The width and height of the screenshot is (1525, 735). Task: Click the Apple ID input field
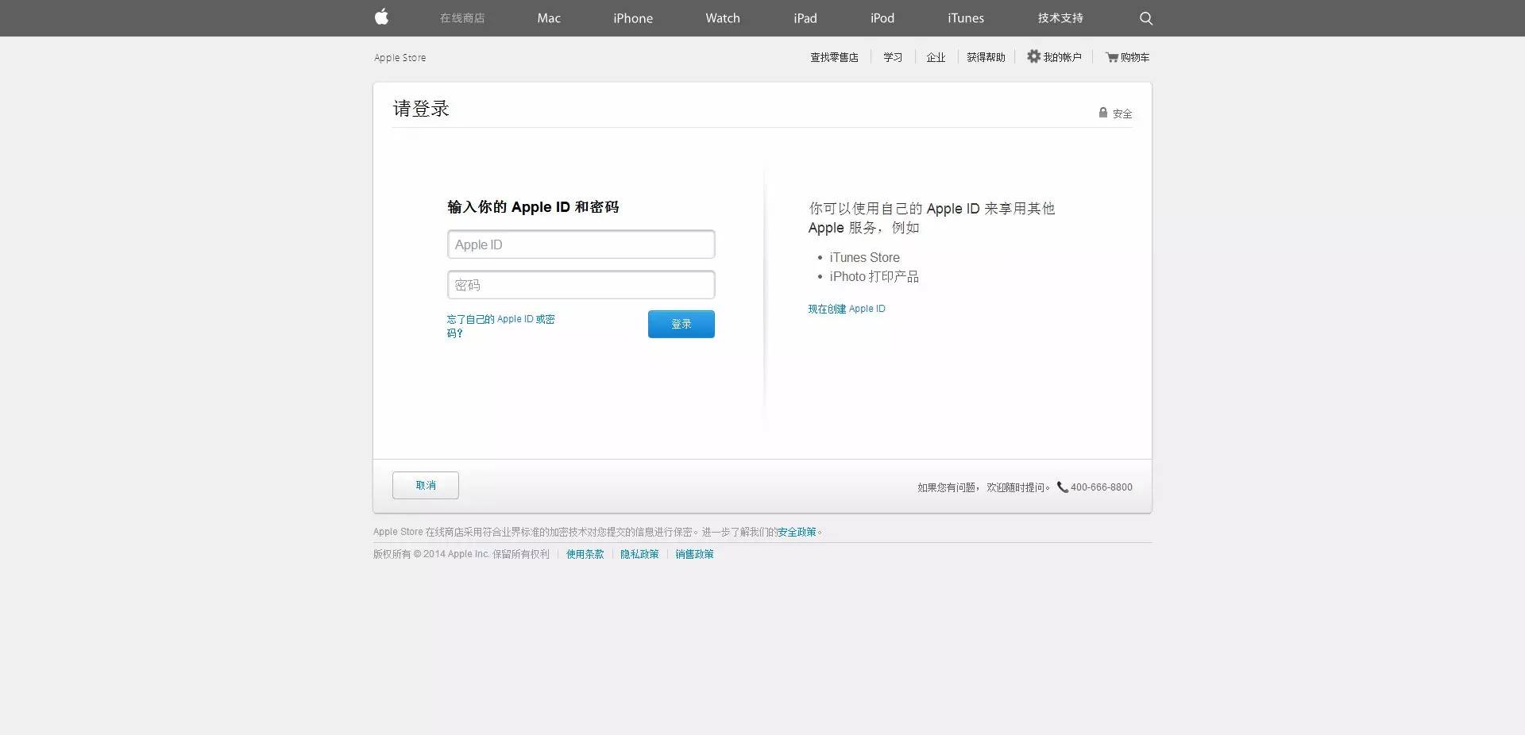(581, 244)
